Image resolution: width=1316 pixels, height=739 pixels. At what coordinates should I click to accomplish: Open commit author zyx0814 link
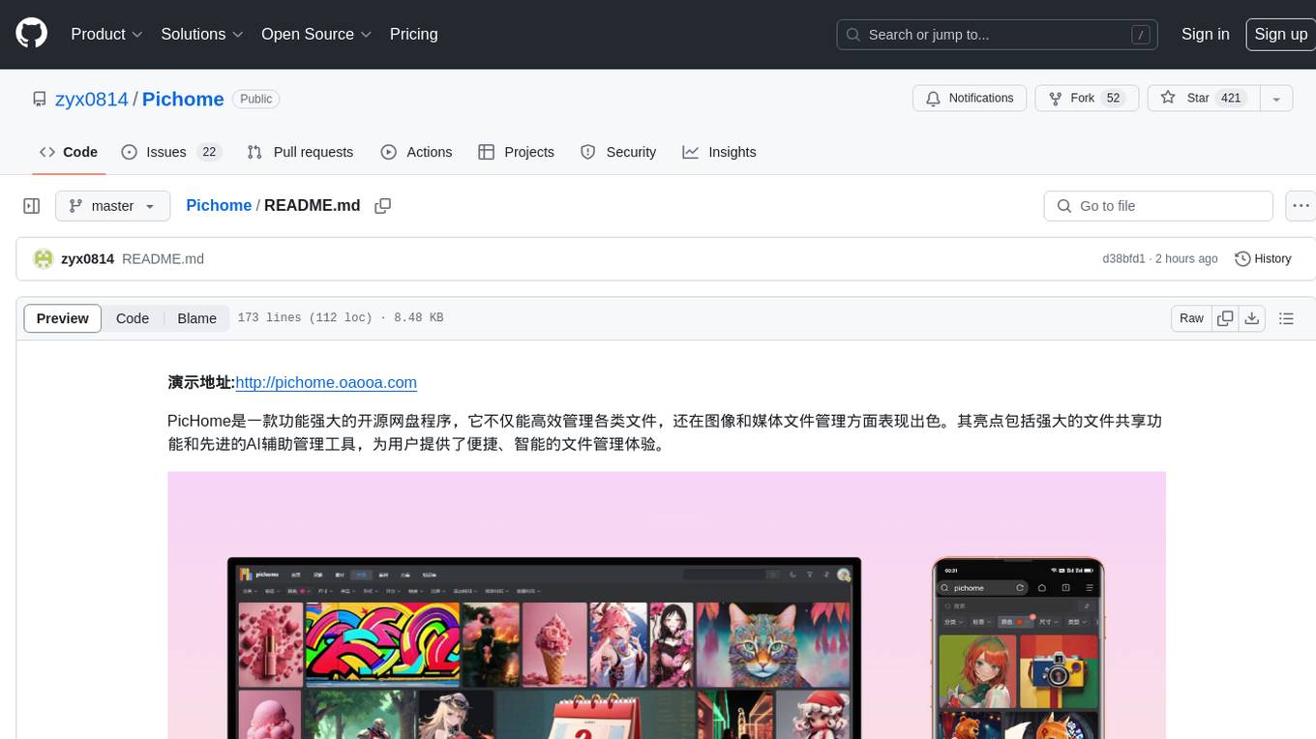pos(87,259)
